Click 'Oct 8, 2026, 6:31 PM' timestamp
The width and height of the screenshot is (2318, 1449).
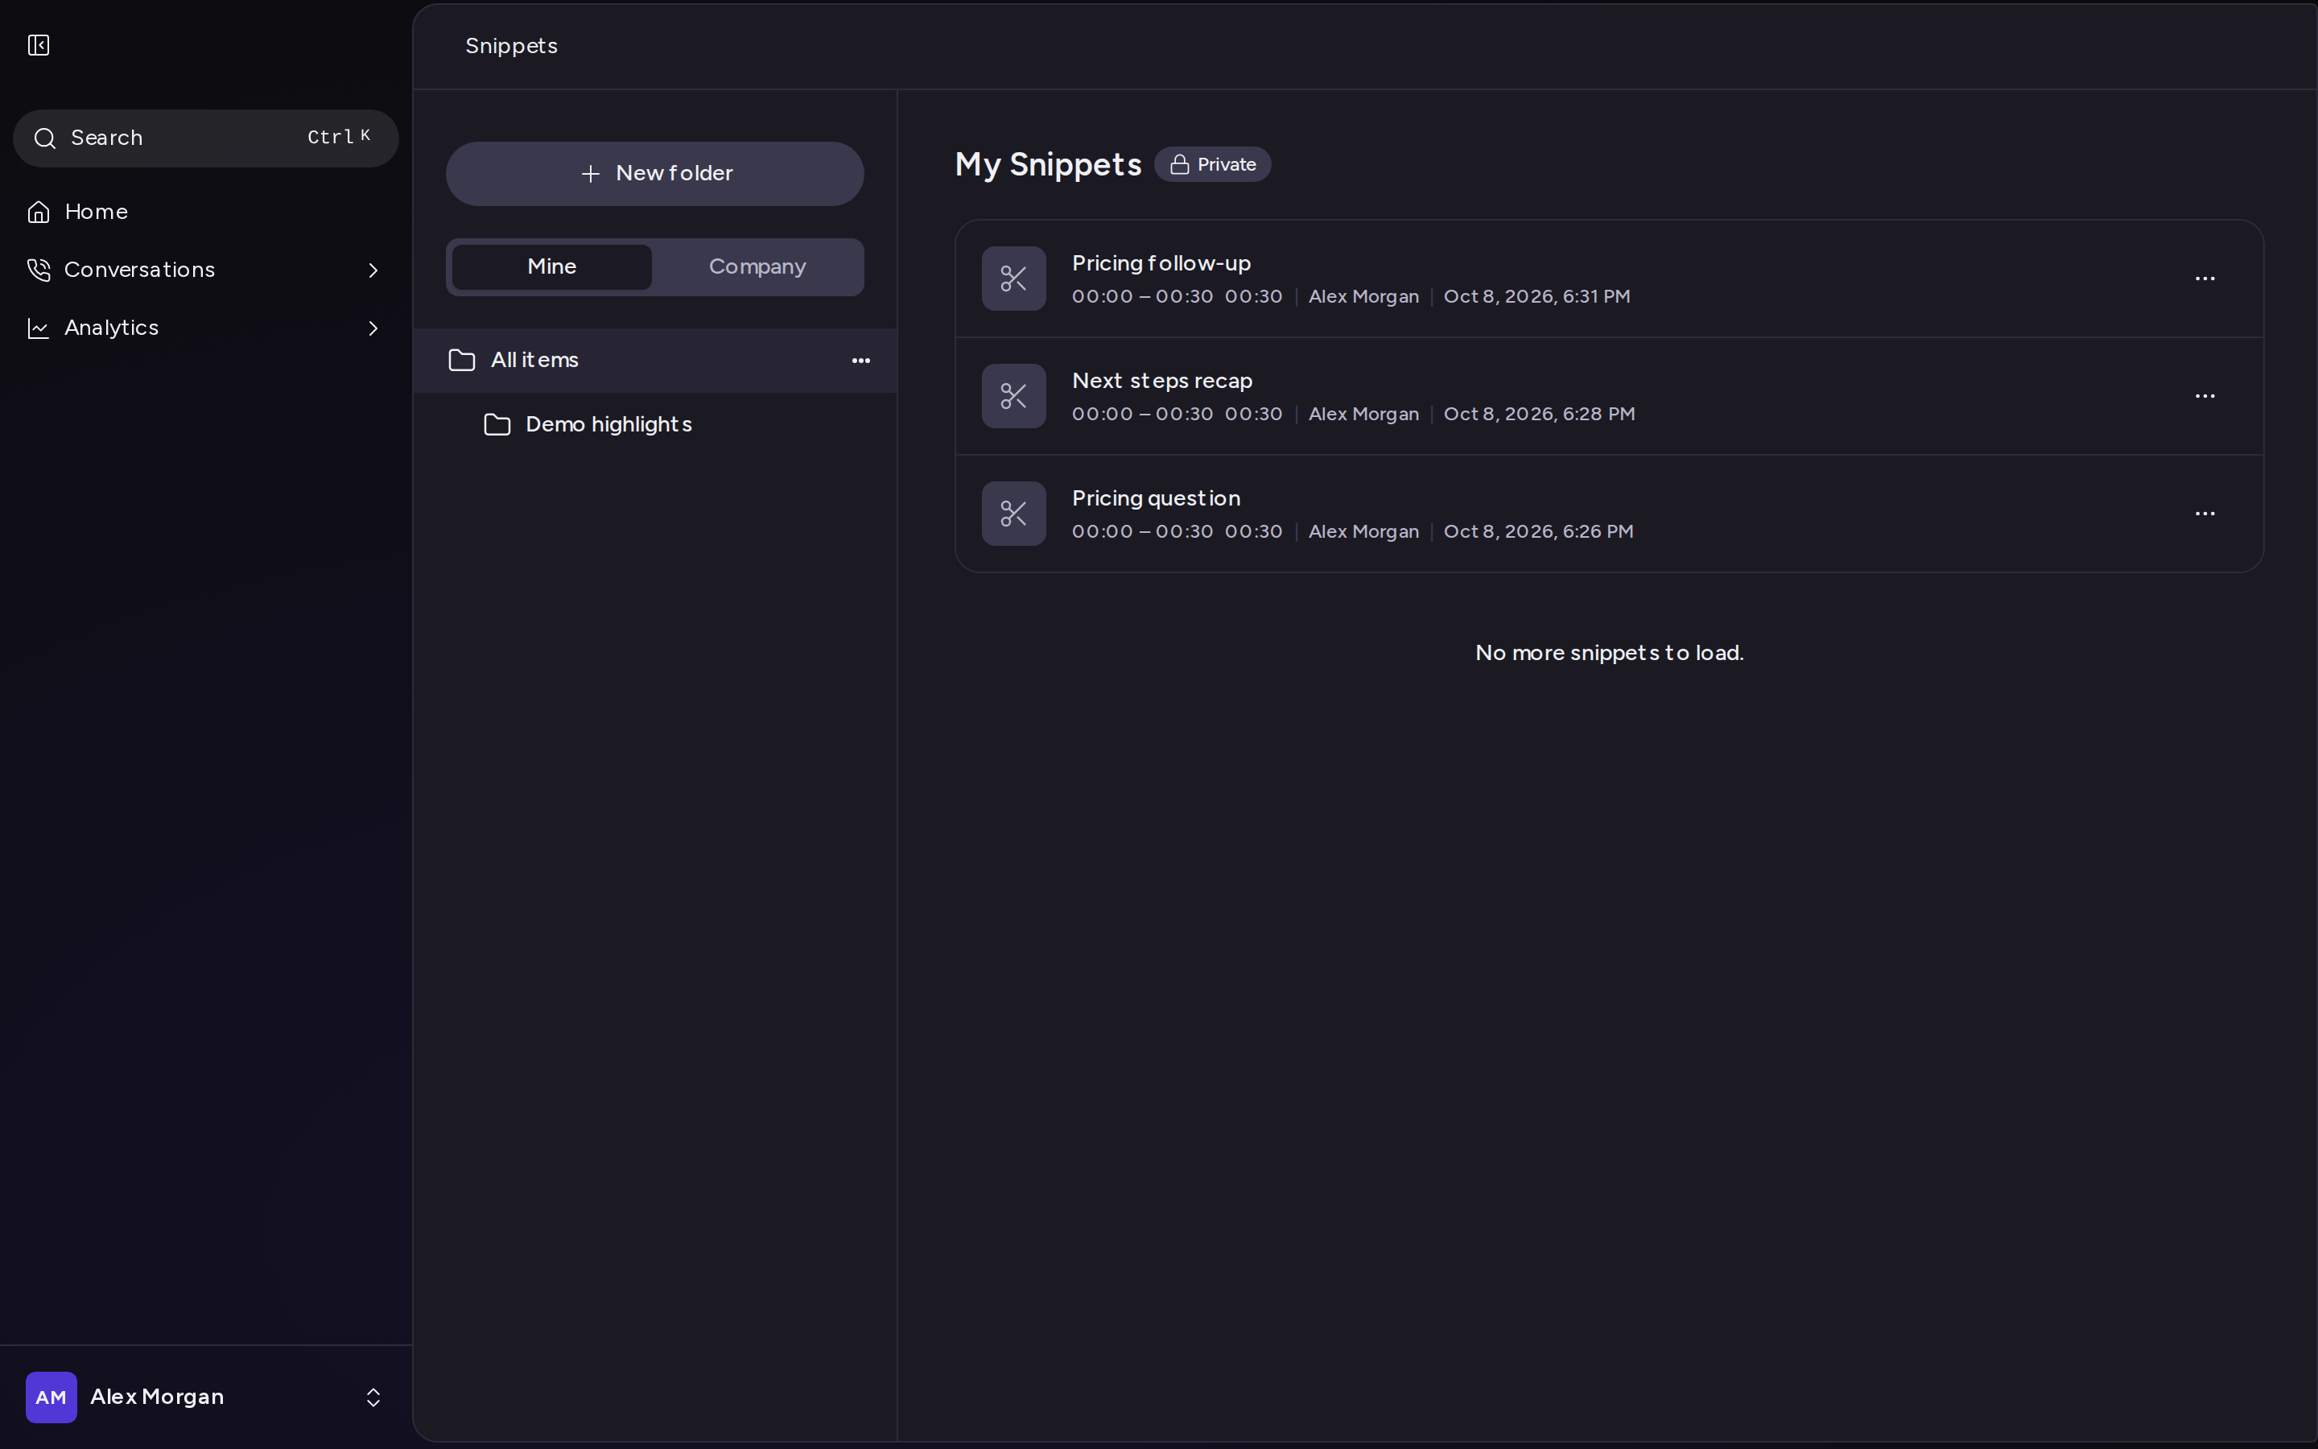point(1536,297)
